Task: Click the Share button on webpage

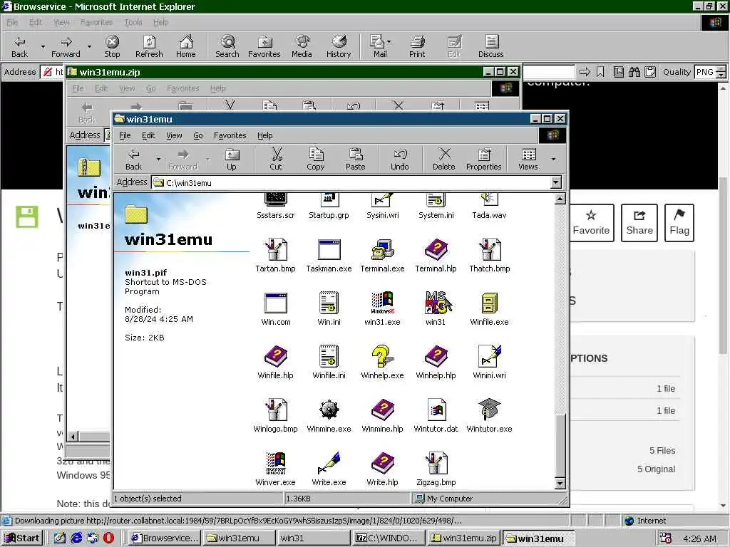Action: 639,223
